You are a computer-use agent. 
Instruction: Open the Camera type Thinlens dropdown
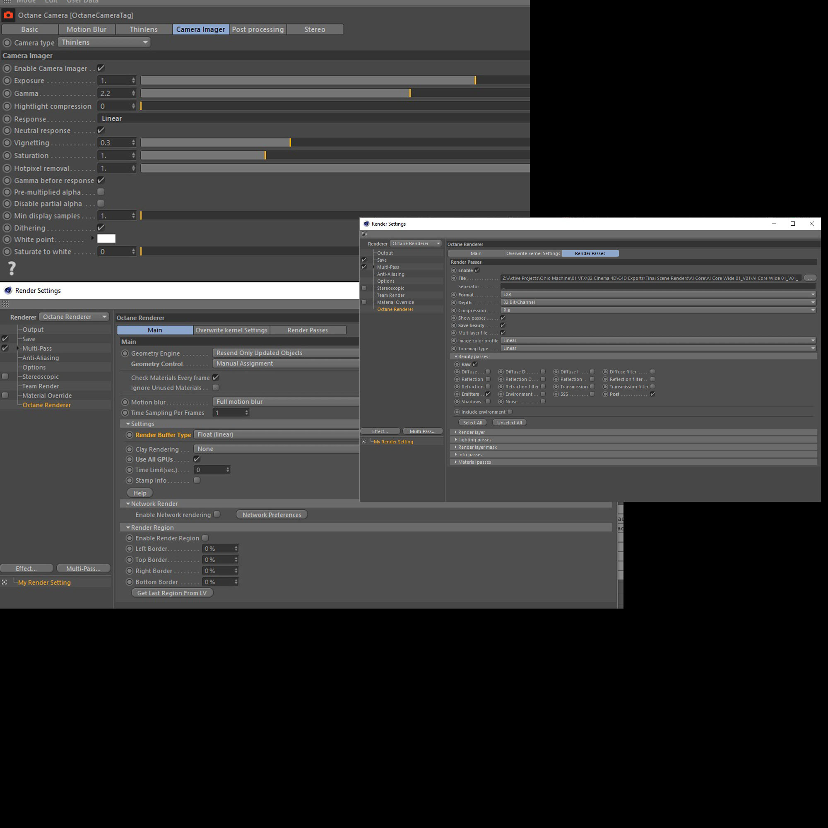pos(104,42)
